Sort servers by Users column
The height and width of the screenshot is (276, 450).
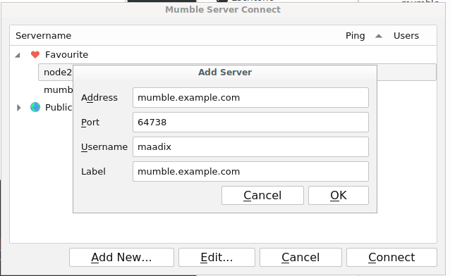click(406, 35)
